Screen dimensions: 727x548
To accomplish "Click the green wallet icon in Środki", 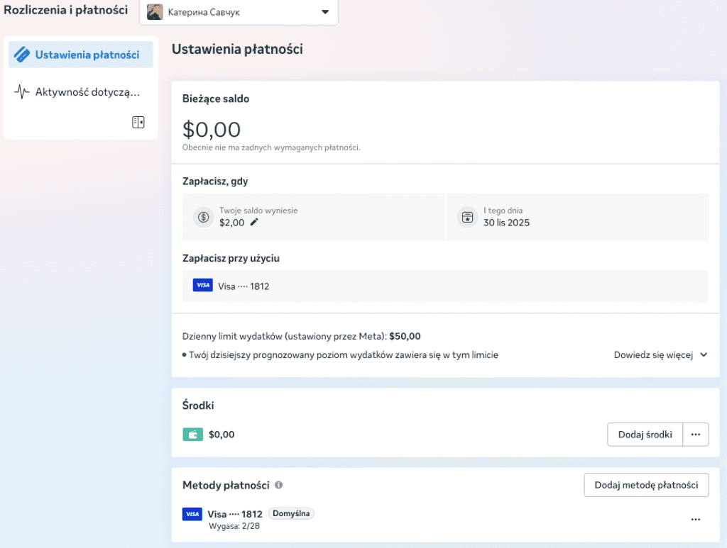I will pyautogui.click(x=192, y=435).
